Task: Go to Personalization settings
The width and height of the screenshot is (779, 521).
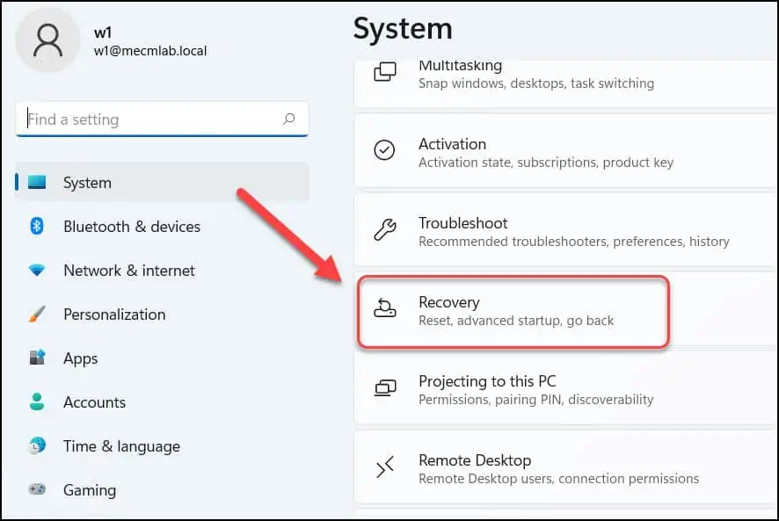Action: (x=163, y=315)
